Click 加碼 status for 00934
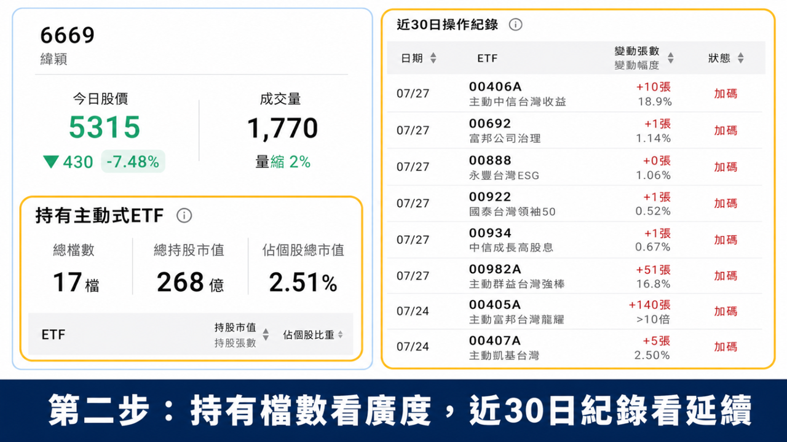Viewport: 787px width, 442px height. coord(726,240)
